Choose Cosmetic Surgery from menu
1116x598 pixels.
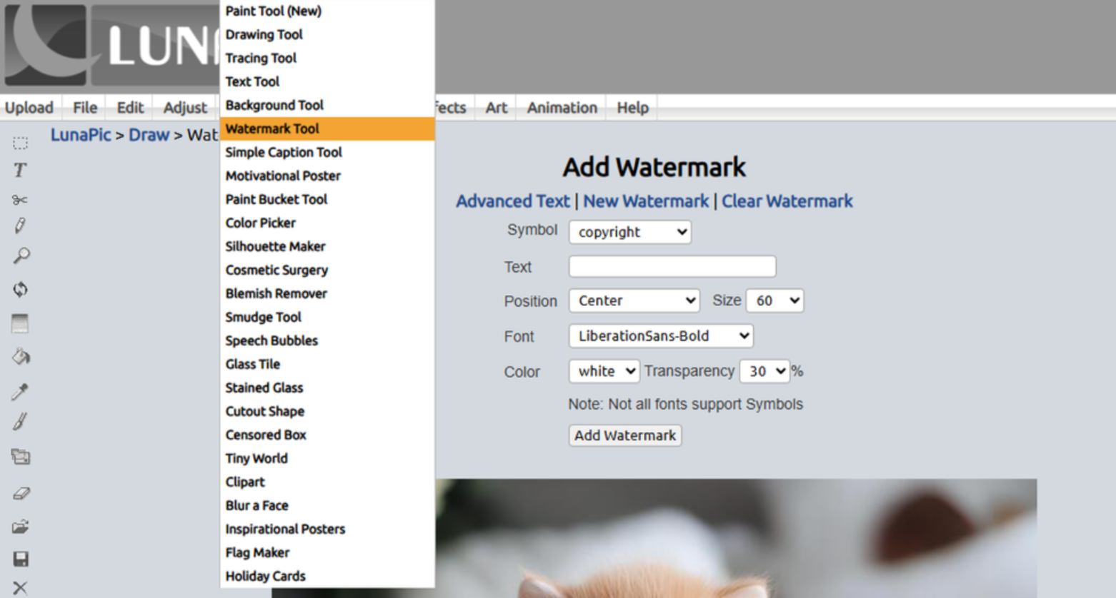[327, 270]
